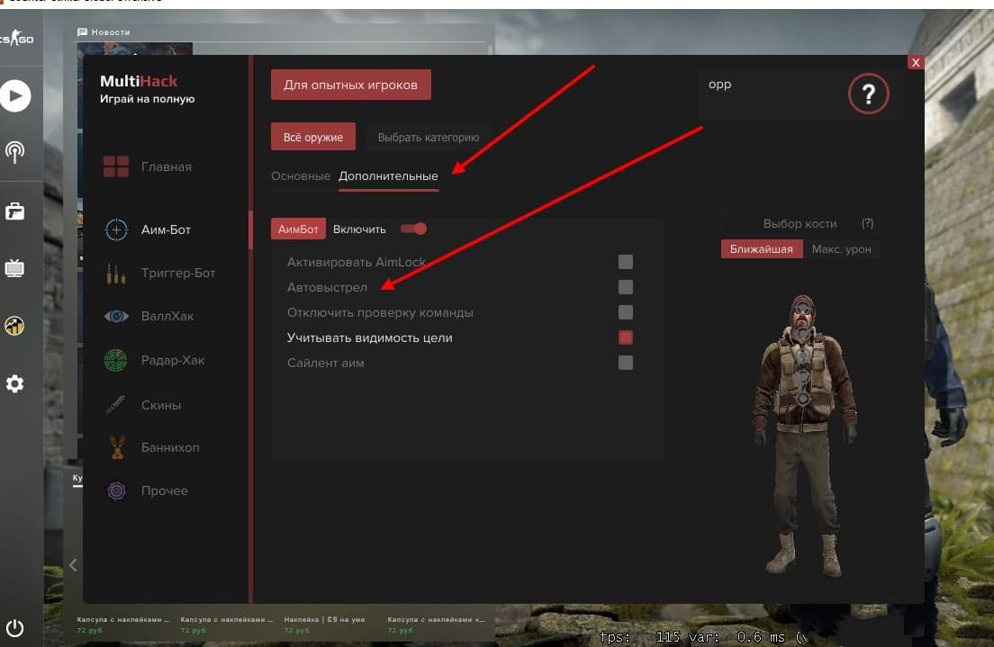
Task: Click the character model preview
Action: (x=804, y=436)
